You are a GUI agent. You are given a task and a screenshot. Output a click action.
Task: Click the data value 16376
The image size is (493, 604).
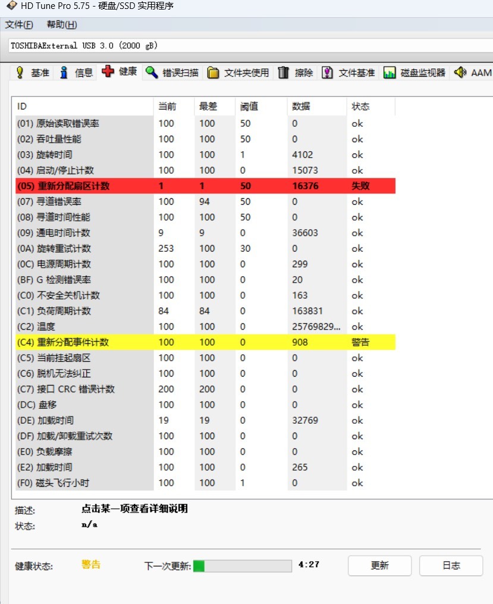tap(305, 186)
